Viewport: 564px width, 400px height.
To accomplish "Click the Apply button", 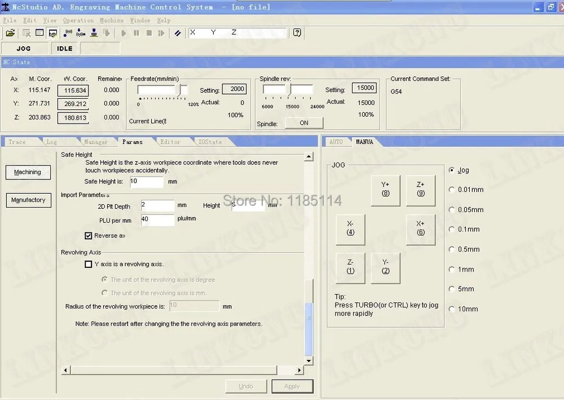I will tap(292, 386).
